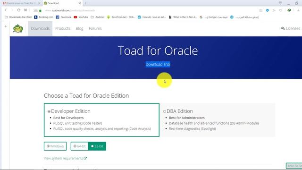Click 'Best for Administrators' text
The width and height of the screenshot is (302, 170).
(x=187, y=118)
